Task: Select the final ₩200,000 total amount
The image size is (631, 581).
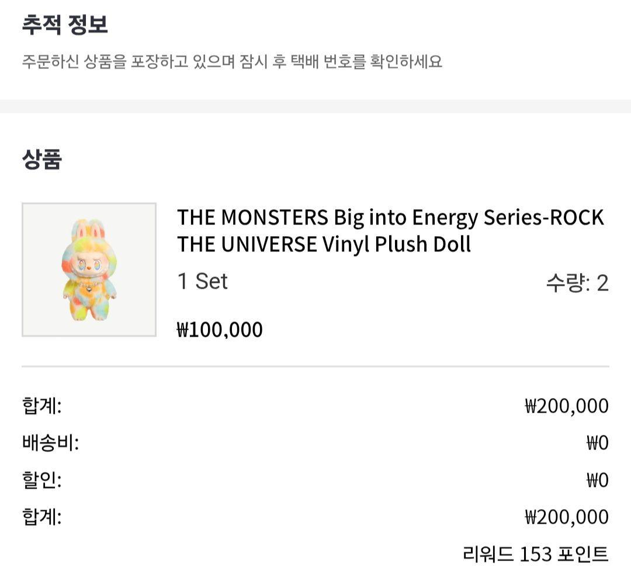Action: click(x=564, y=517)
